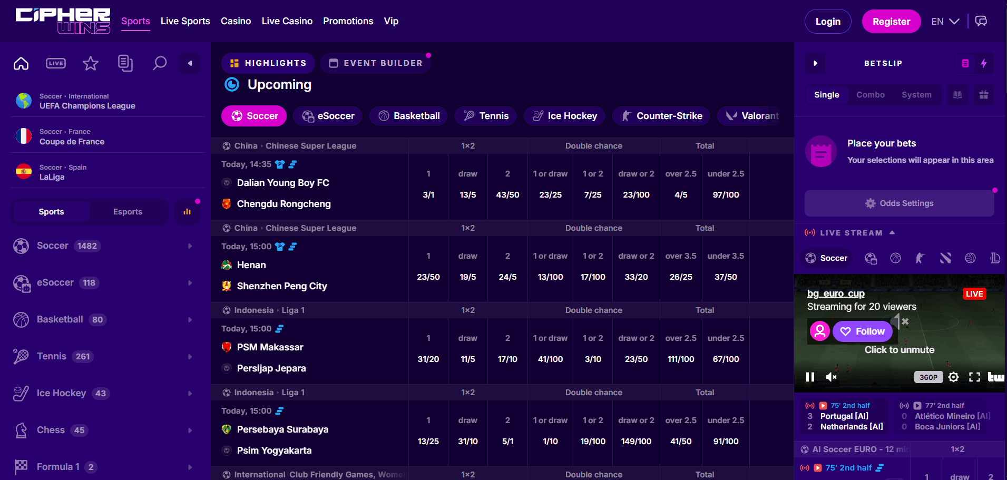
Task: Click the Login button
Action: 828,22
